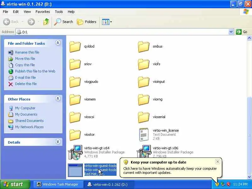Select the virtio-win-gt-x64 installer icon

75,152
